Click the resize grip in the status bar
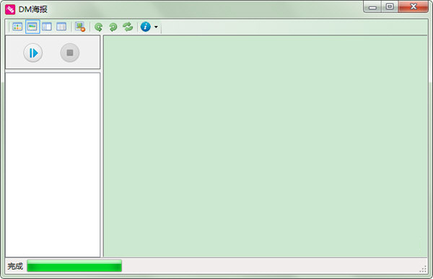This screenshot has width=433, height=279. pyautogui.click(x=423, y=269)
